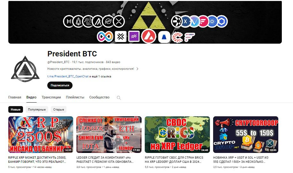Click the President BTC channel avatar
293x173 pixels.
pos(25,69)
